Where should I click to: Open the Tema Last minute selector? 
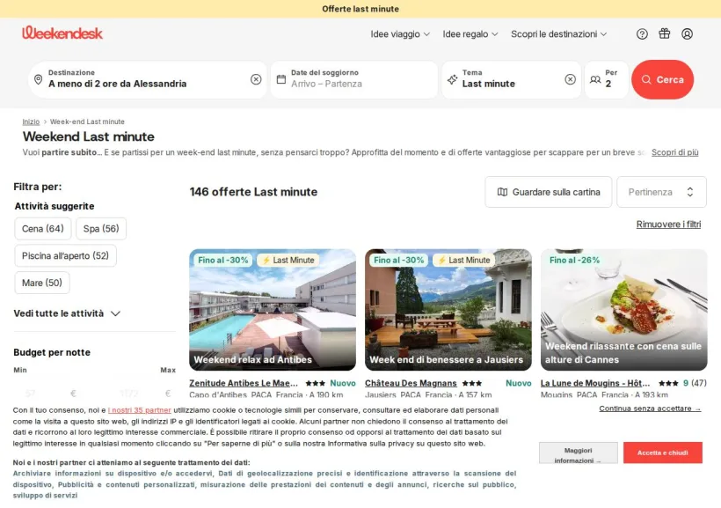[512, 79]
